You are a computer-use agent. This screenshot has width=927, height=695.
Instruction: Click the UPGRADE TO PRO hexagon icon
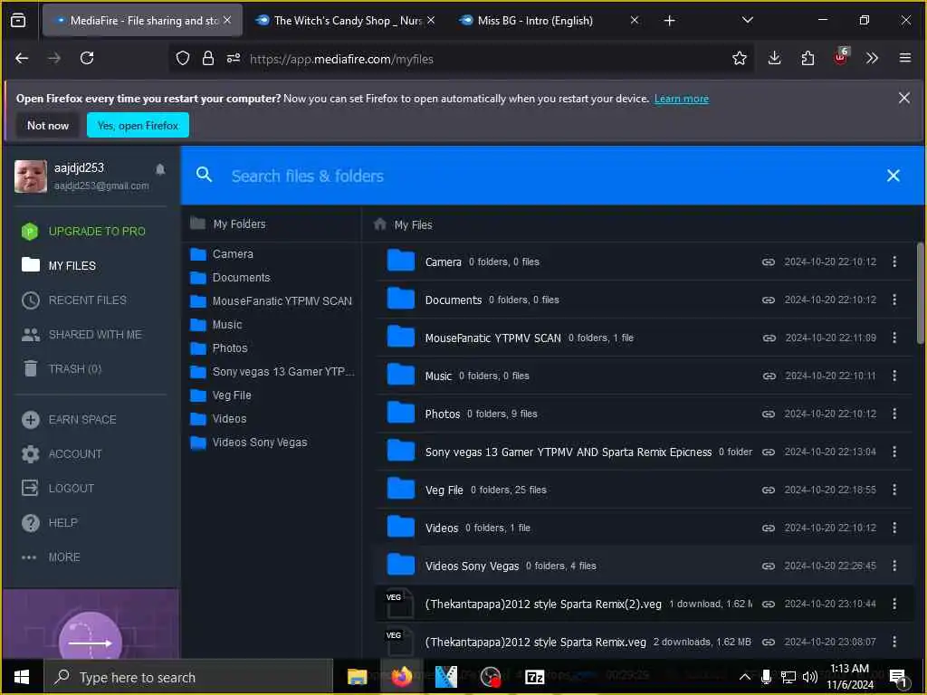pos(30,231)
